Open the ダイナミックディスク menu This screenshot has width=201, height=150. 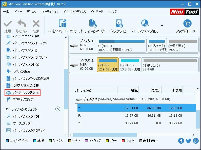75,12
